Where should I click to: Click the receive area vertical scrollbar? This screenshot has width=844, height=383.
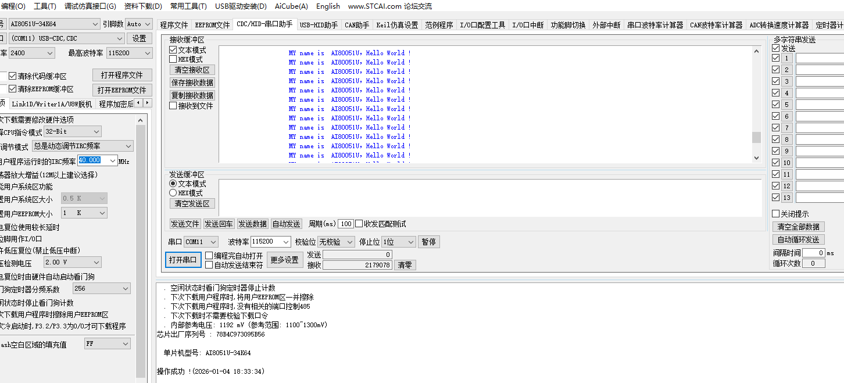tap(757, 138)
